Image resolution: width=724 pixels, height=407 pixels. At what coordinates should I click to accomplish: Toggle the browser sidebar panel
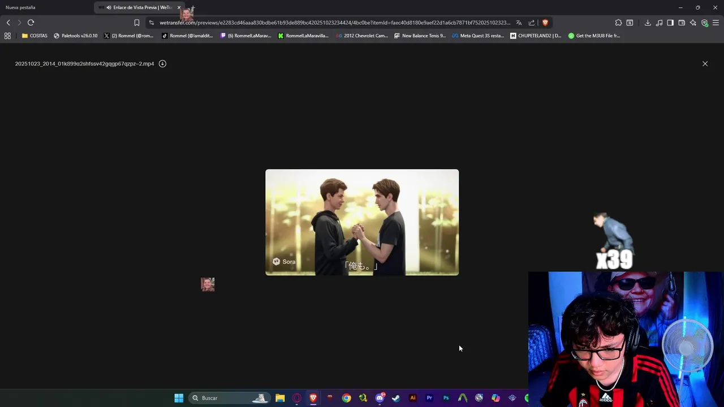click(670, 23)
